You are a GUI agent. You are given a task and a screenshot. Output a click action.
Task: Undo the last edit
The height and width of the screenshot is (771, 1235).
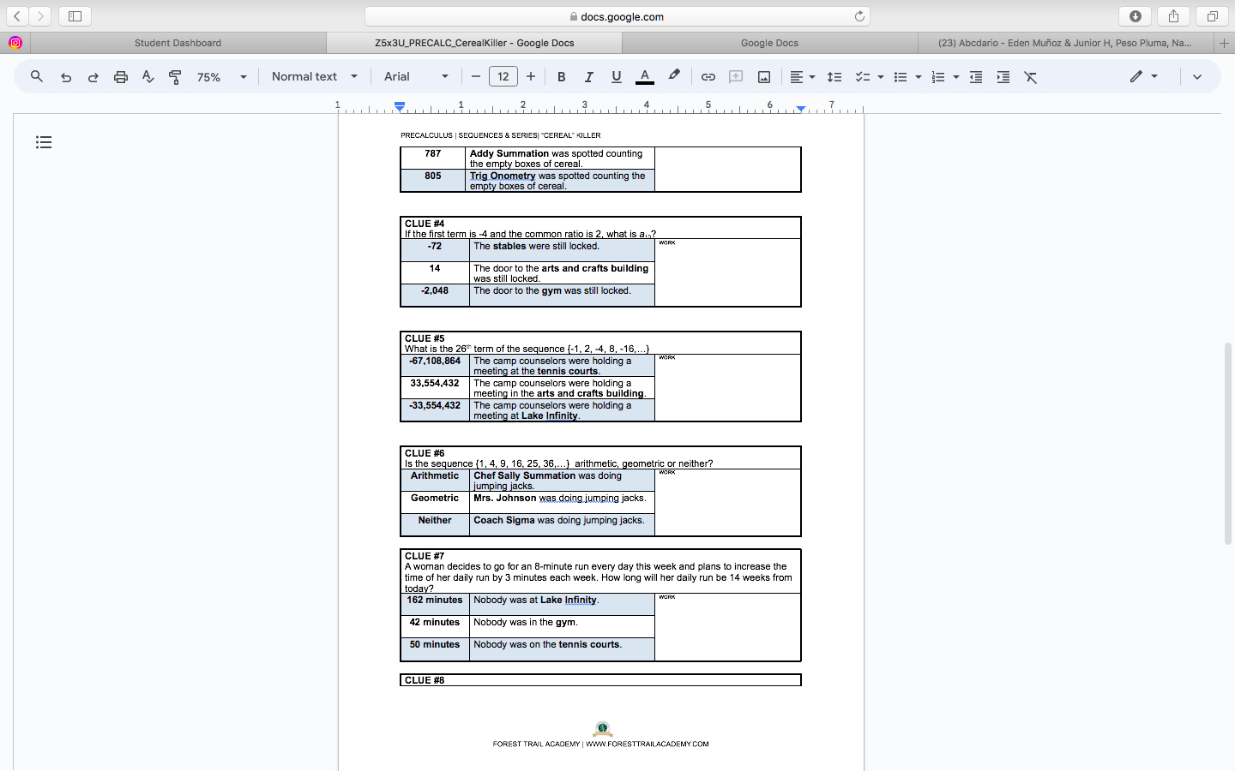pyautogui.click(x=65, y=76)
